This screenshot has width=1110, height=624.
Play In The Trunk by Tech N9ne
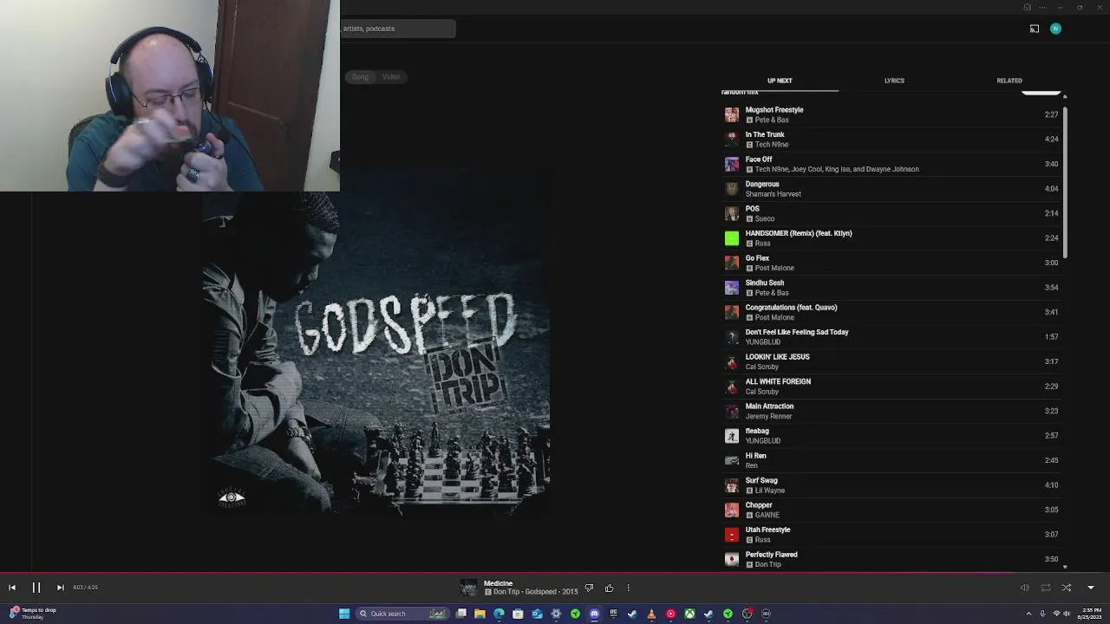pyautogui.click(x=890, y=139)
